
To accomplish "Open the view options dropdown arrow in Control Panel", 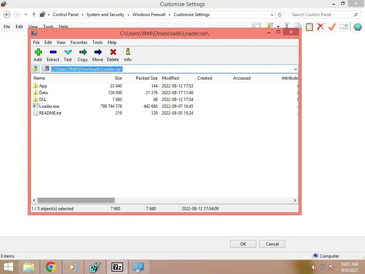I will pyautogui.click(x=278, y=26).
